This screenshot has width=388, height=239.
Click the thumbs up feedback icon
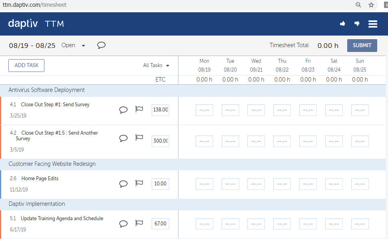coord(342,24)
